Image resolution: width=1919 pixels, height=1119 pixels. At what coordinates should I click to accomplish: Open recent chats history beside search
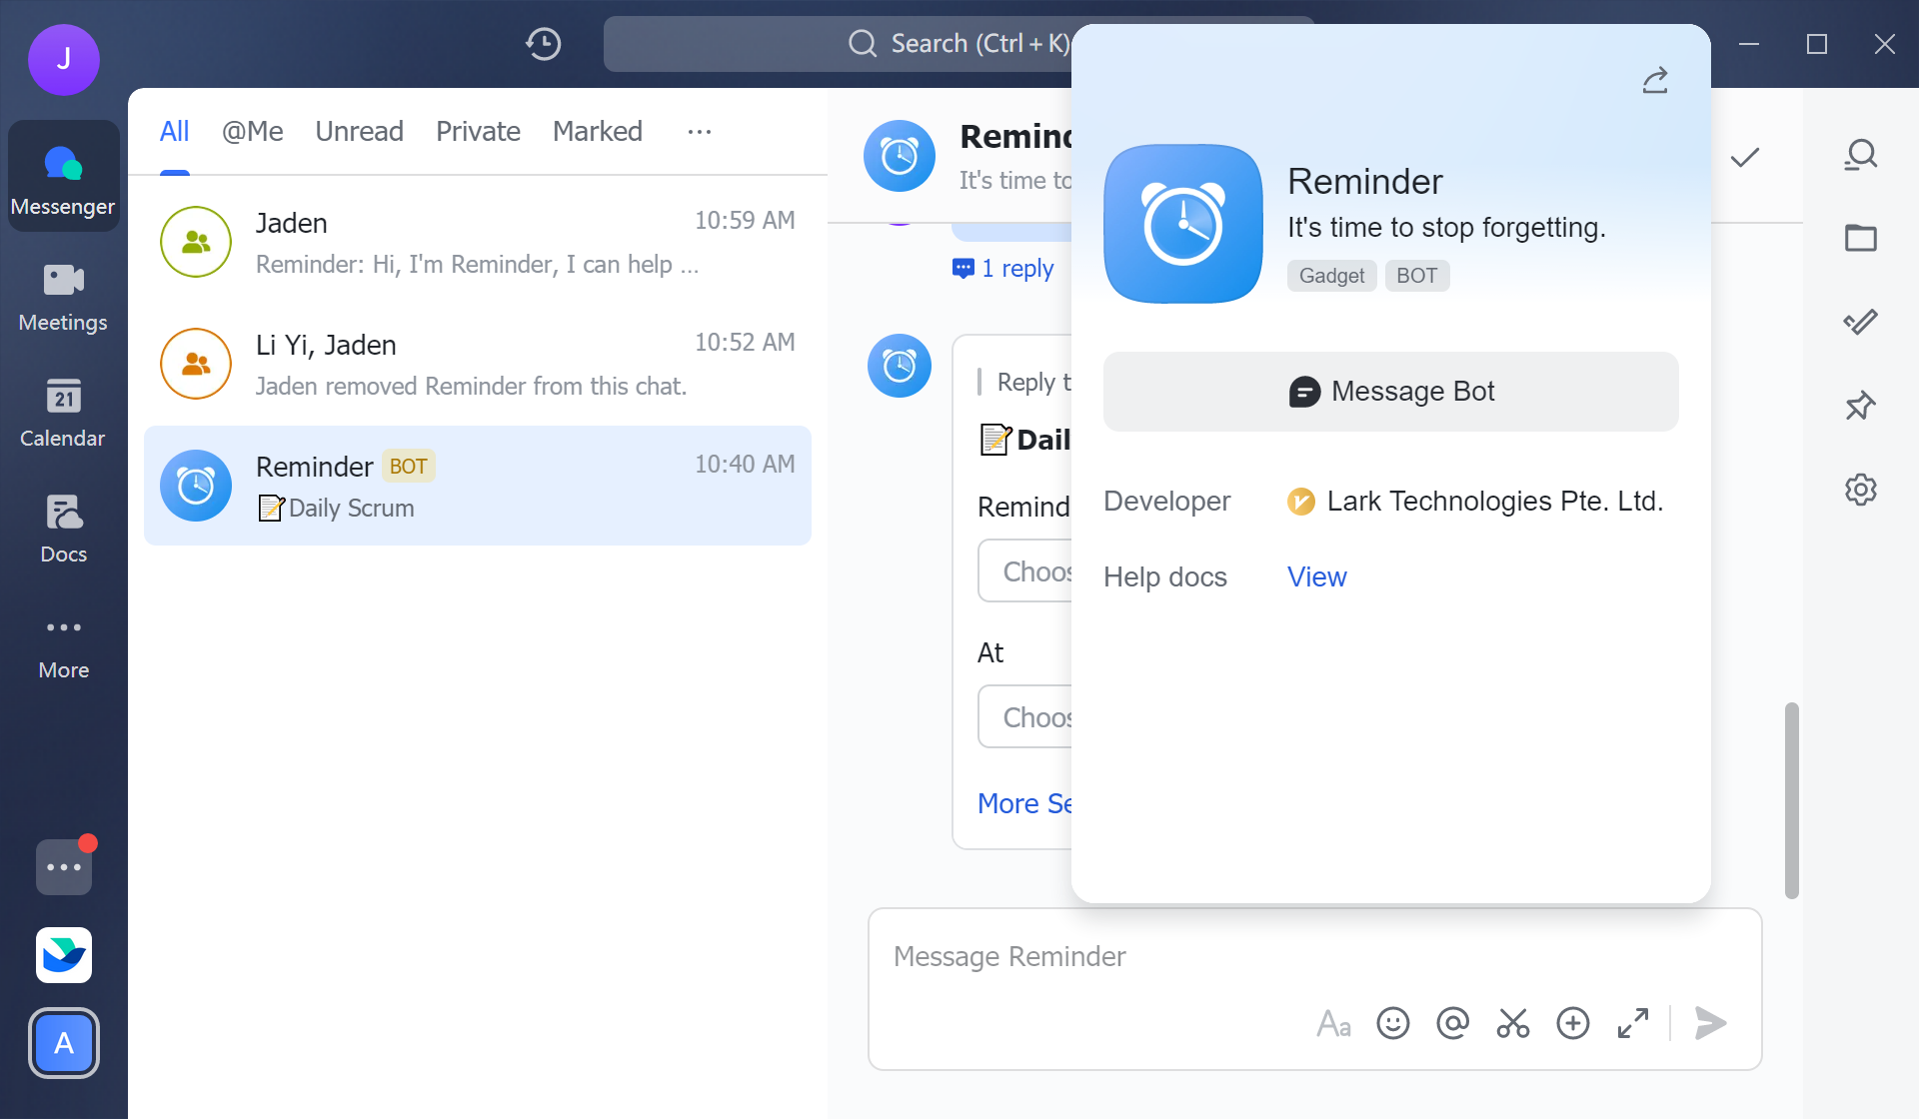click(543, 44)
